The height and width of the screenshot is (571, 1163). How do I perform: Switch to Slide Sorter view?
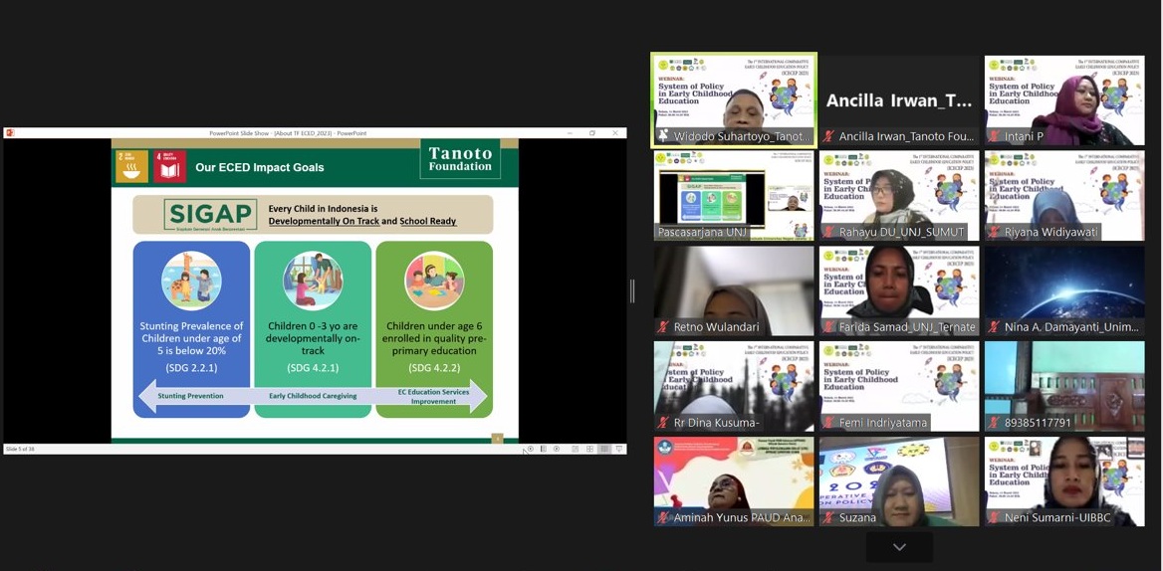coord(589,449)
